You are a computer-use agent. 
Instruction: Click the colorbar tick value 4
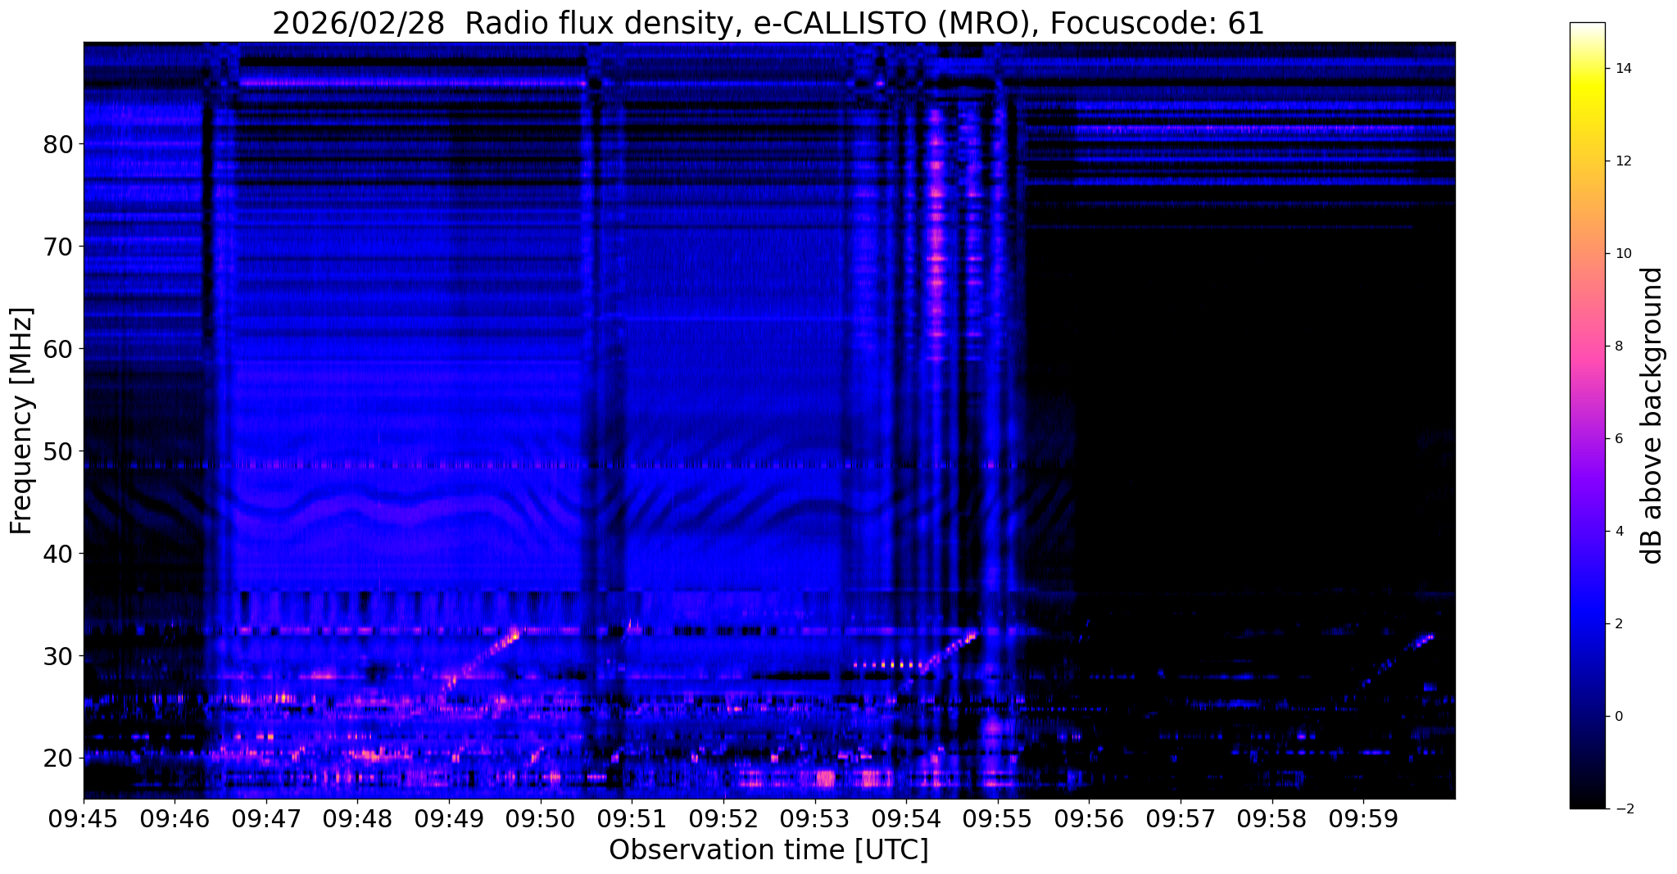coord(1618,532)
